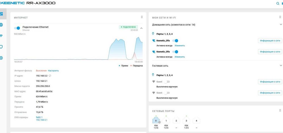Click the second Guest Wi-Fi icon

(154, 93)
